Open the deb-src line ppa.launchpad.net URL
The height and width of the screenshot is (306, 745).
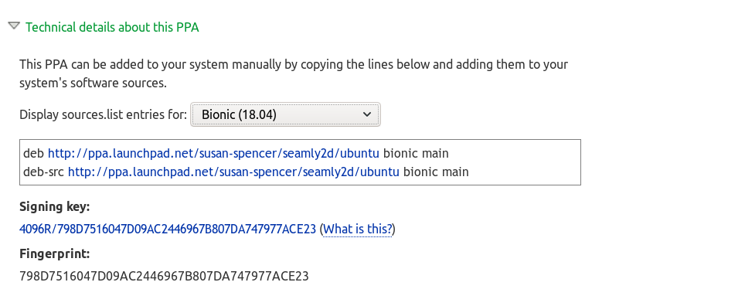coord(233,172)
